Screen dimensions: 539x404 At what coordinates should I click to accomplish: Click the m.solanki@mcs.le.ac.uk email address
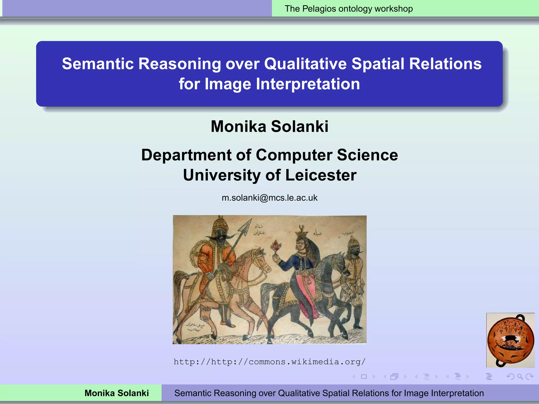point(269,198)
